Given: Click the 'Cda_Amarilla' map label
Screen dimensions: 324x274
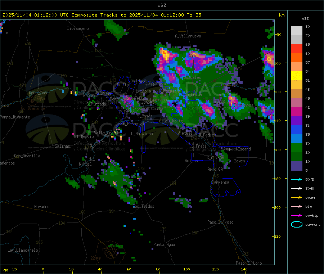Looking at the screenshot, I should click(x=27, y=156).
